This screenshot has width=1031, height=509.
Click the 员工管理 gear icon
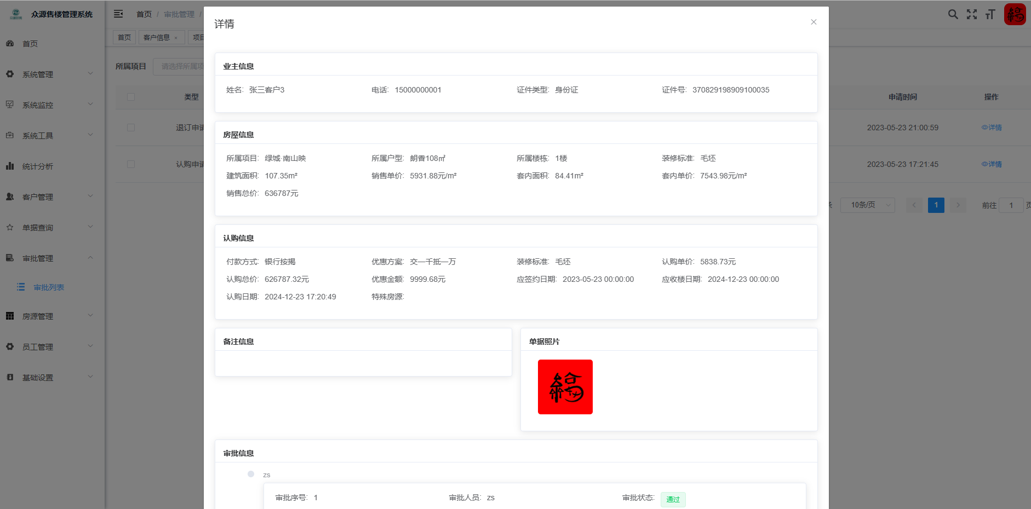10,346
